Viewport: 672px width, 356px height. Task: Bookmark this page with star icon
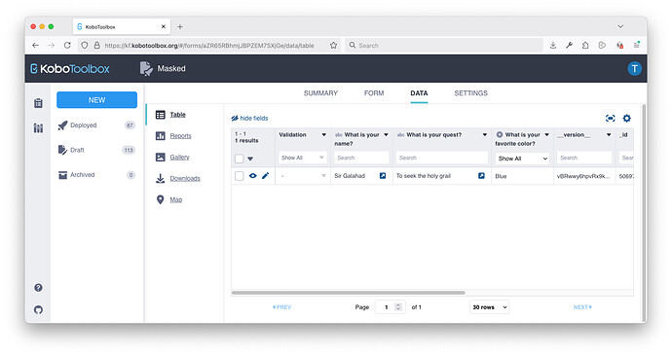click(333, 46)
